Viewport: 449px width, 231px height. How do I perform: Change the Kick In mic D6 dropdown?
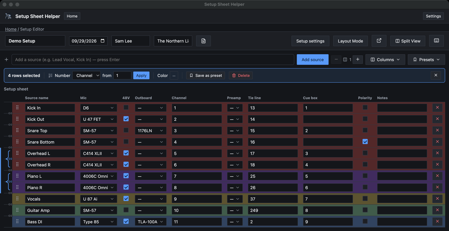click(x=98, y=108)
